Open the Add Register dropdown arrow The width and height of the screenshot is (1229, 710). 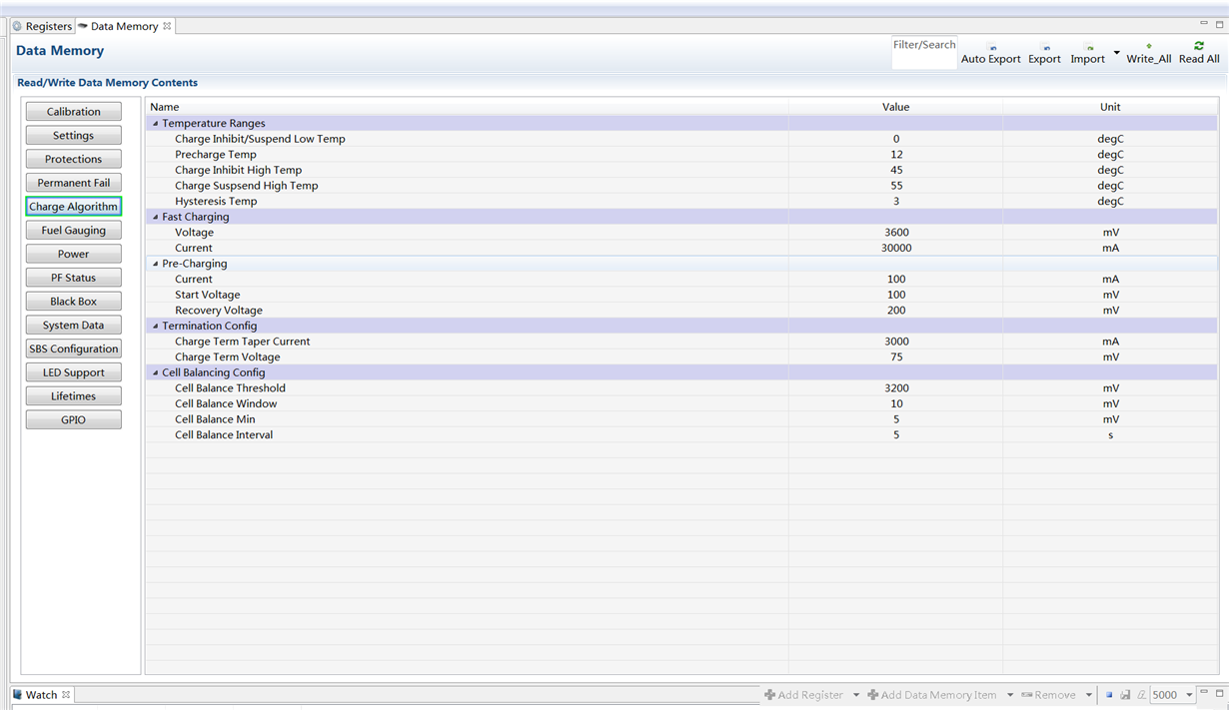[856, 695]
